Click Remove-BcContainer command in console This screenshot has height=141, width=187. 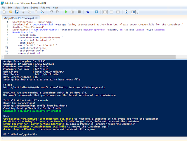16,127
